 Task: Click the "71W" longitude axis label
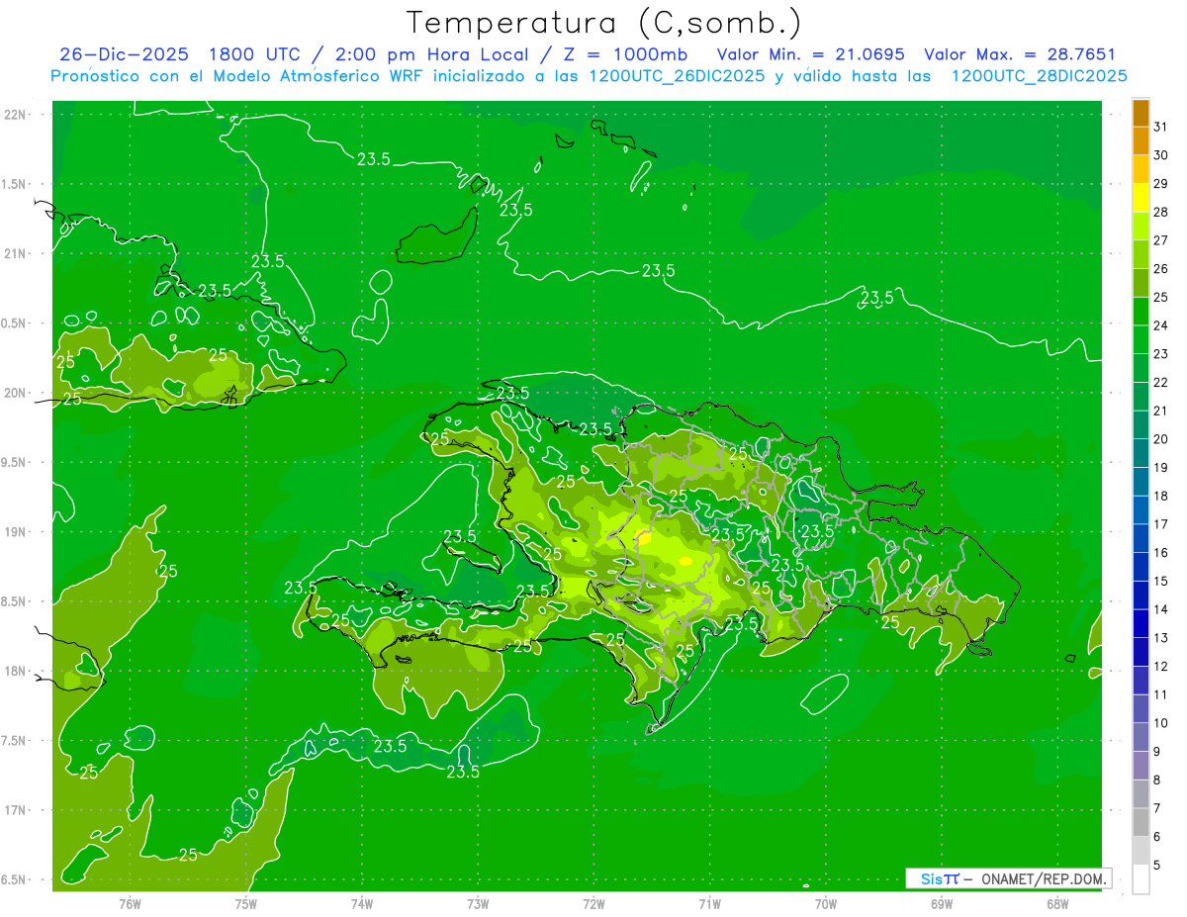709,904
